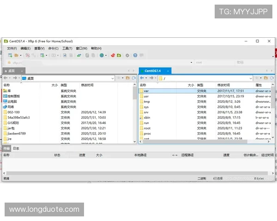Select the jiaoben6789 local folder

point(16,134)
